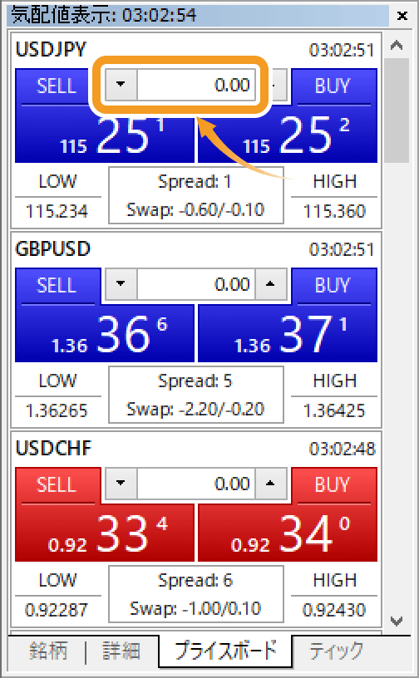Increase USDCHF lot volume with up arrow

[x=271, y=483]
